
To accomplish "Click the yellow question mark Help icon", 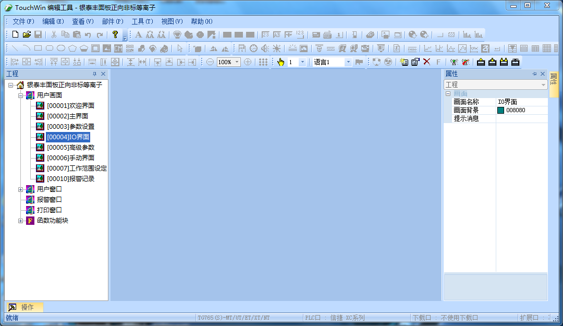I will [x=115, y=34].
